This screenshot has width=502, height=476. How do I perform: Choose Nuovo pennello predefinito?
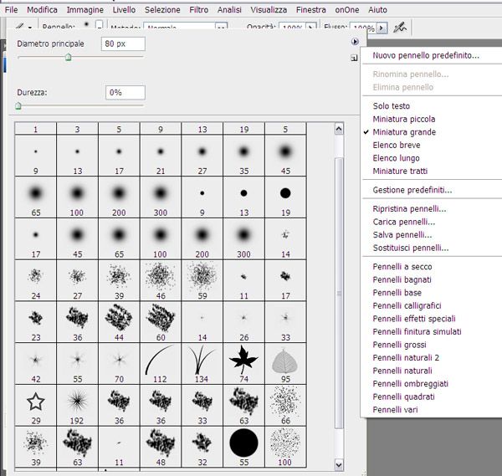pyautogui.click(x=426, y=55)
